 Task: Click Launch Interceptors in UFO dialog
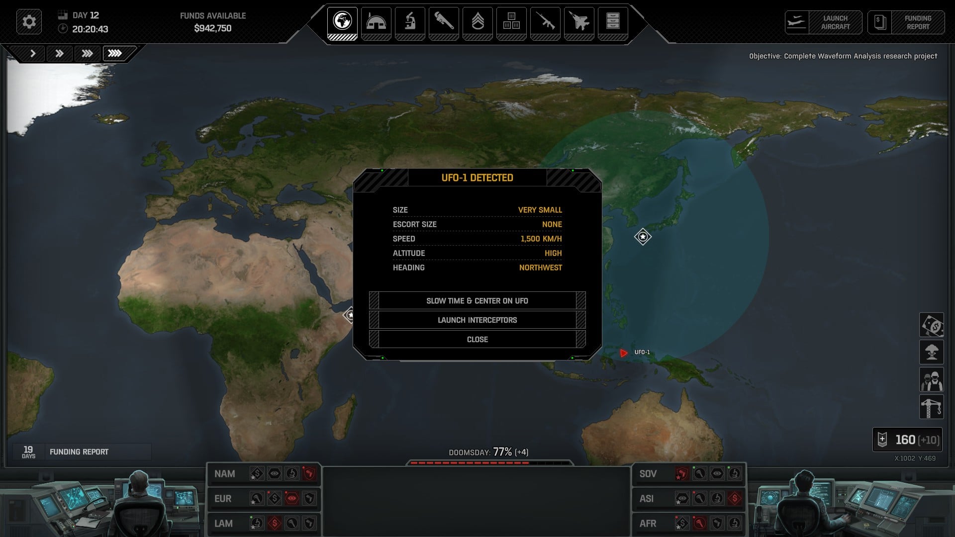tap(477, 320)
